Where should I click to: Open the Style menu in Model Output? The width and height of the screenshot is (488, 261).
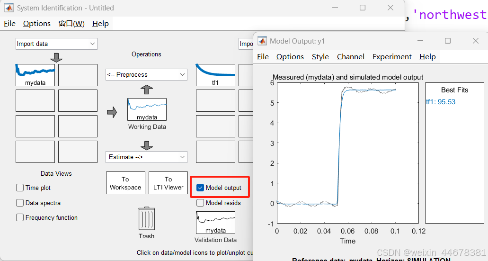coord(320,57)
